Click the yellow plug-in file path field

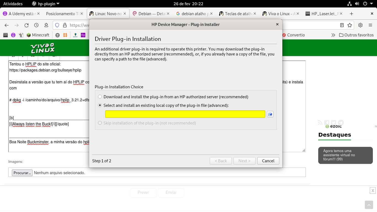pos(185,114)
